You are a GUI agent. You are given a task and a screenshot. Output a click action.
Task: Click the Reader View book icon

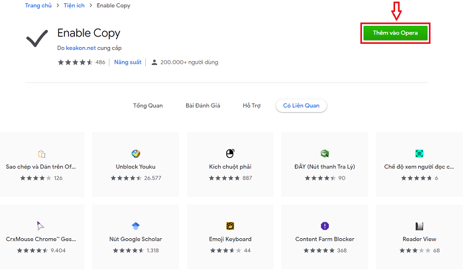click(x=420, y=226)
